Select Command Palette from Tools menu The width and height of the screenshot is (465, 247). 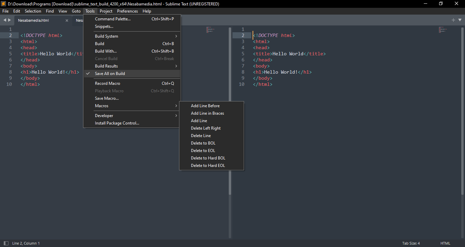(113, 19)
